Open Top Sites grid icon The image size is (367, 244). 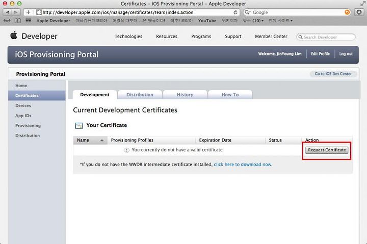[x=29, y=20]
